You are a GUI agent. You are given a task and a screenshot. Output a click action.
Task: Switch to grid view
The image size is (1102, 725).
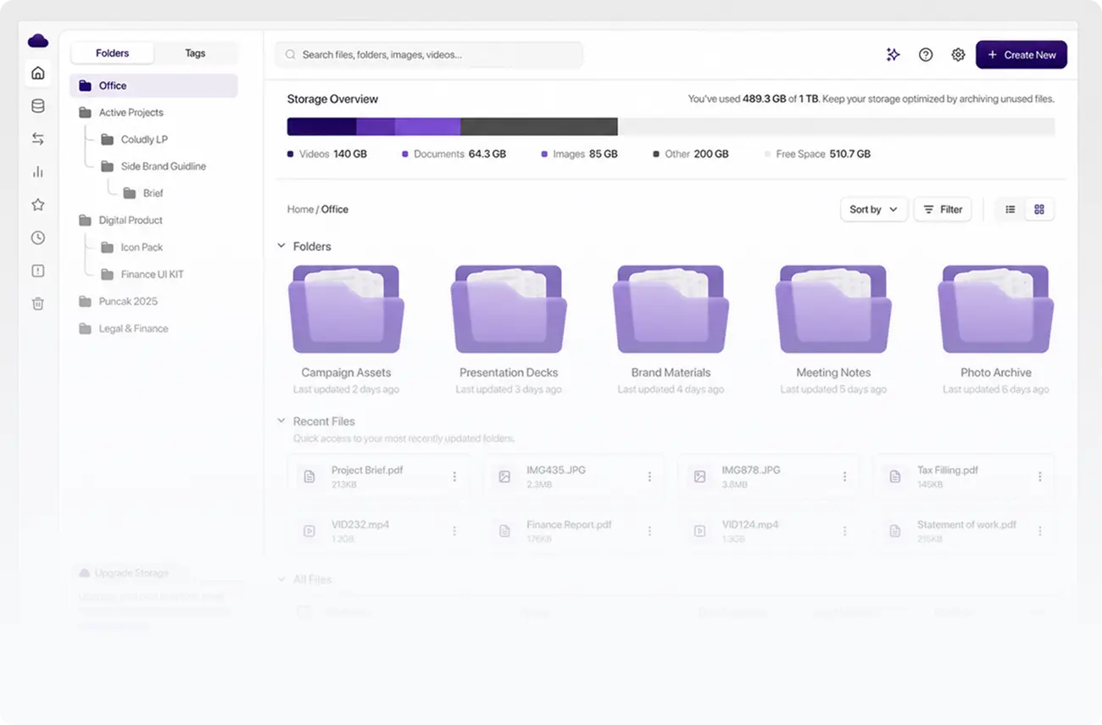point(1039,209)
